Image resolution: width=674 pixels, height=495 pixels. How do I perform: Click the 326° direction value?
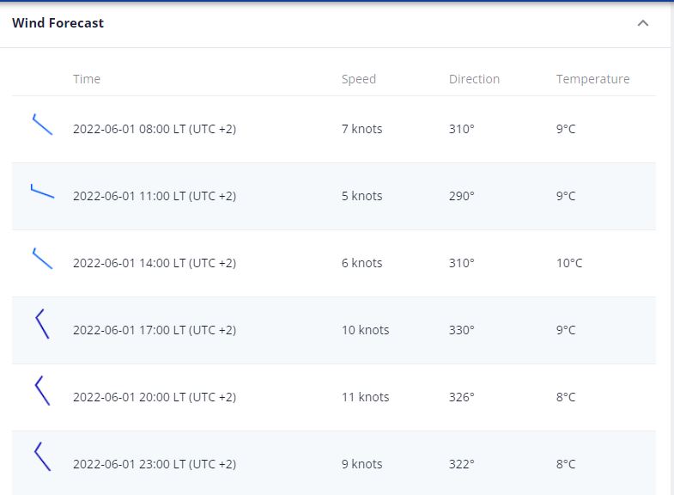(x=461, y=397)
